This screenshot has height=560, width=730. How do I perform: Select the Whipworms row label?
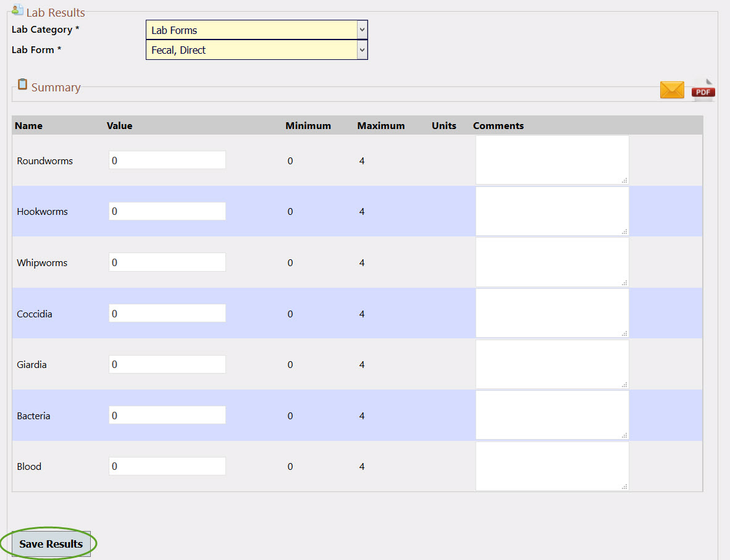click(x=42, y=263)
